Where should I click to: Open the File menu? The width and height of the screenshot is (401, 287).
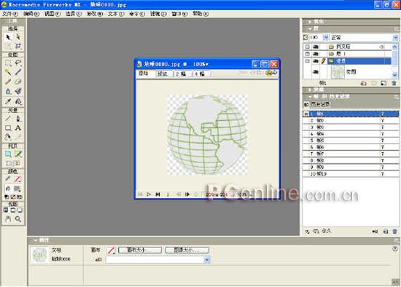point(9,14)
